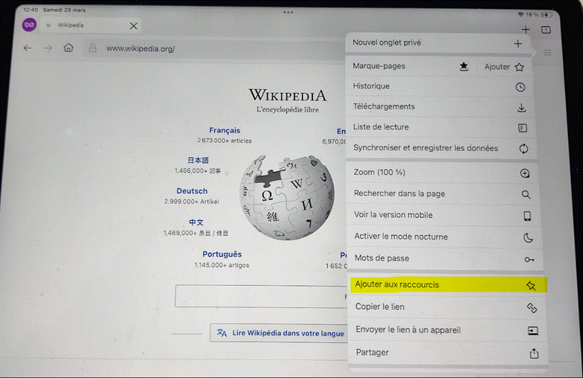Increase zoom with the plus circle icon
This screenshot has width=583, height=378.
point(525,173)
